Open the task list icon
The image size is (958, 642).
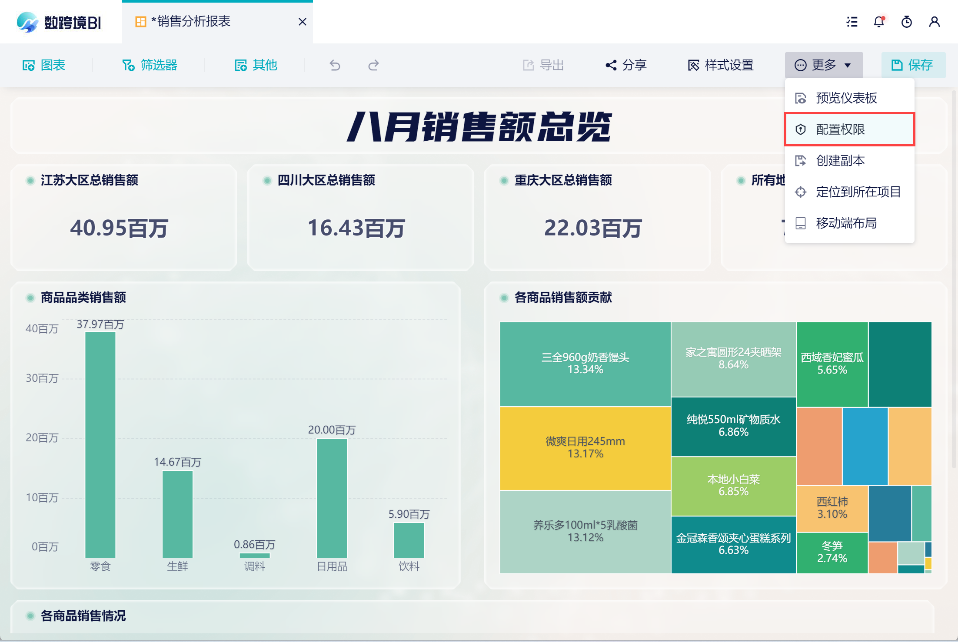[852, 22]
